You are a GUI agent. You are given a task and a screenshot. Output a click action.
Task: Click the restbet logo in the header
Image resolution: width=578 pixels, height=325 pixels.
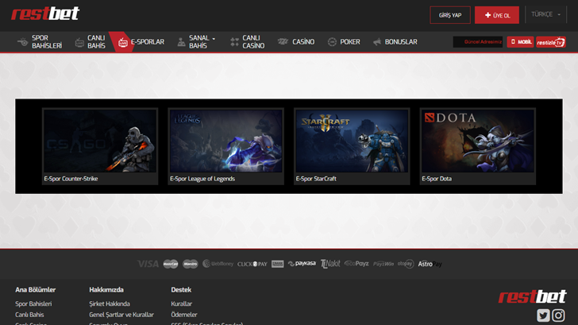[45, 14]
